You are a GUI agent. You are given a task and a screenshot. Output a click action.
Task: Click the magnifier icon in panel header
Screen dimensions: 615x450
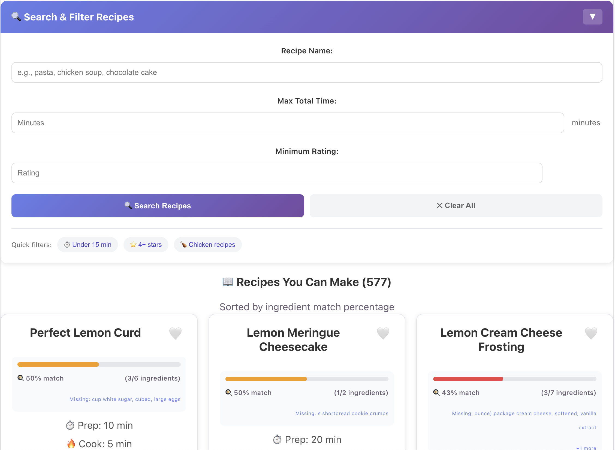[16, 17]
